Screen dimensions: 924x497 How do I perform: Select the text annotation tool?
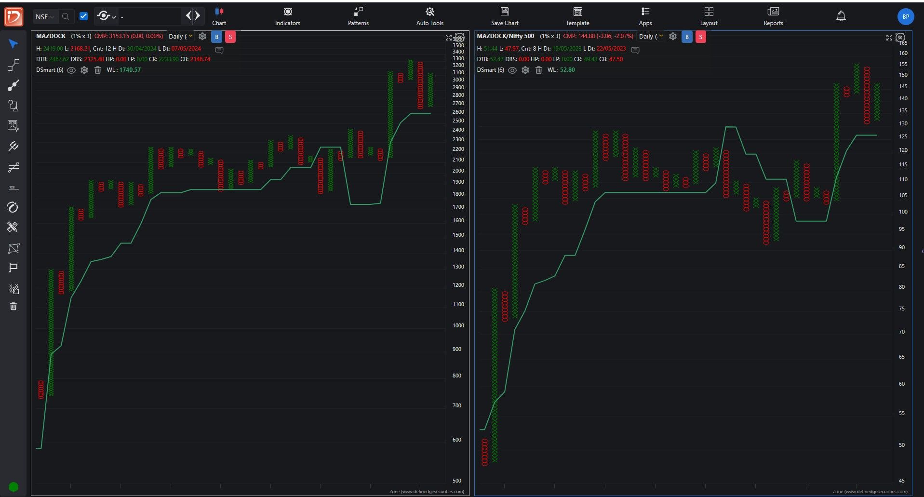(13, 126)
